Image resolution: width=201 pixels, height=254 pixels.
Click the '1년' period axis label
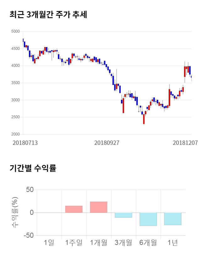173,242
